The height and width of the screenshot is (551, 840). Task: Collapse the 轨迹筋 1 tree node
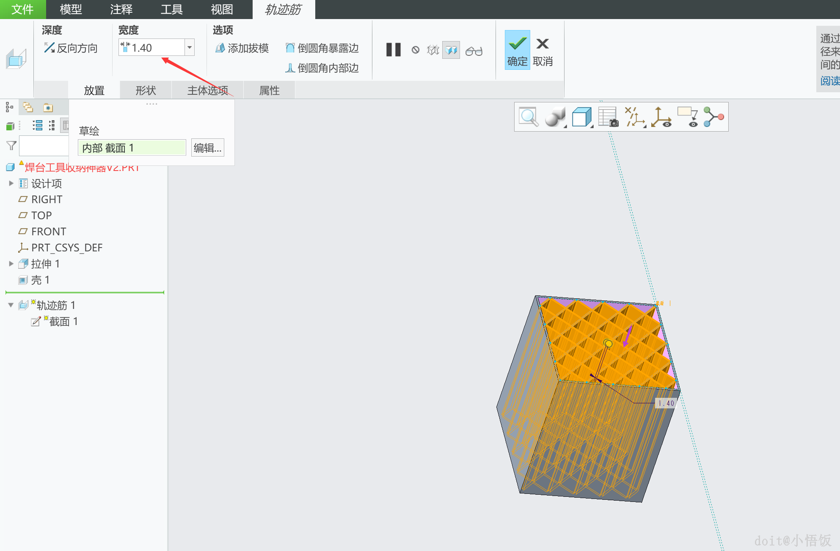coord(11,305)
